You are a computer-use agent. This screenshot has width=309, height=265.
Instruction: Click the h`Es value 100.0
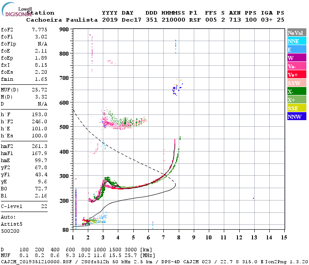pyautogui.click(x=39, y=136)
